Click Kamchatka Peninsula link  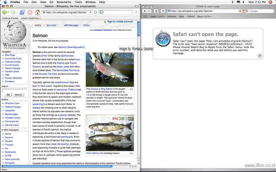coord(68,70)
